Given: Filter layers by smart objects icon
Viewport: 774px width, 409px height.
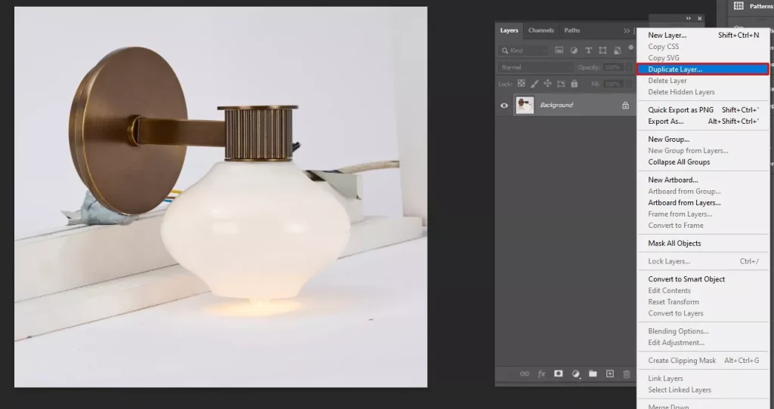Looking at the screenshot, I should pos(617,51).
